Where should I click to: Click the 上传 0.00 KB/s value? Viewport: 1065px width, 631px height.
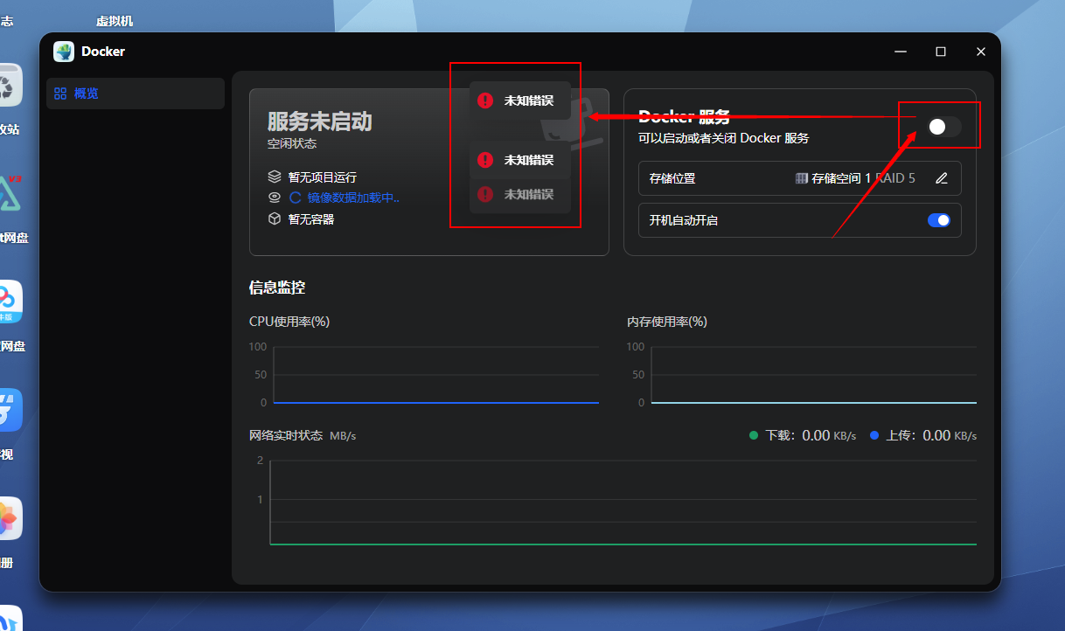point(950,435)
